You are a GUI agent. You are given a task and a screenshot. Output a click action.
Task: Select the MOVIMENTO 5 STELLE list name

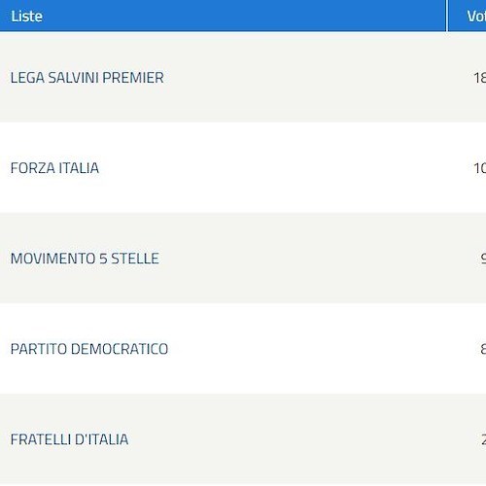tap(85, 259)
